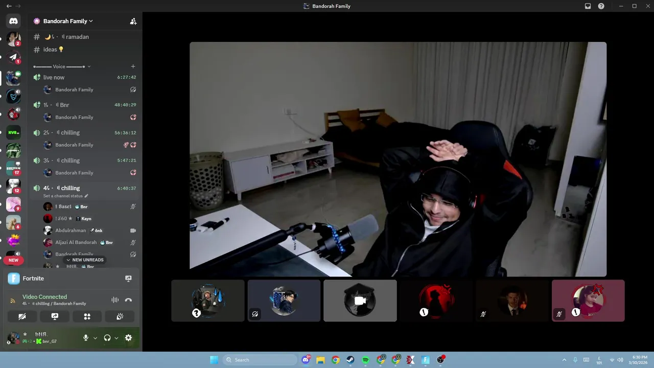Click the Share Your Screen button
Image resolution: width=654 pixels, height=368 pixels.
[x=55, y=316]
